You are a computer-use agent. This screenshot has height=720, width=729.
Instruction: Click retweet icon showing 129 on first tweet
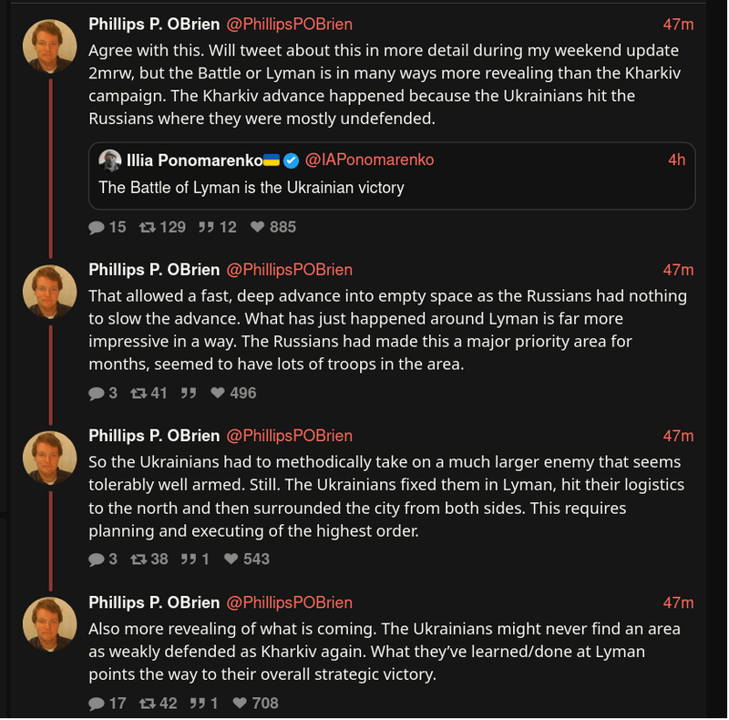(147, 227)
